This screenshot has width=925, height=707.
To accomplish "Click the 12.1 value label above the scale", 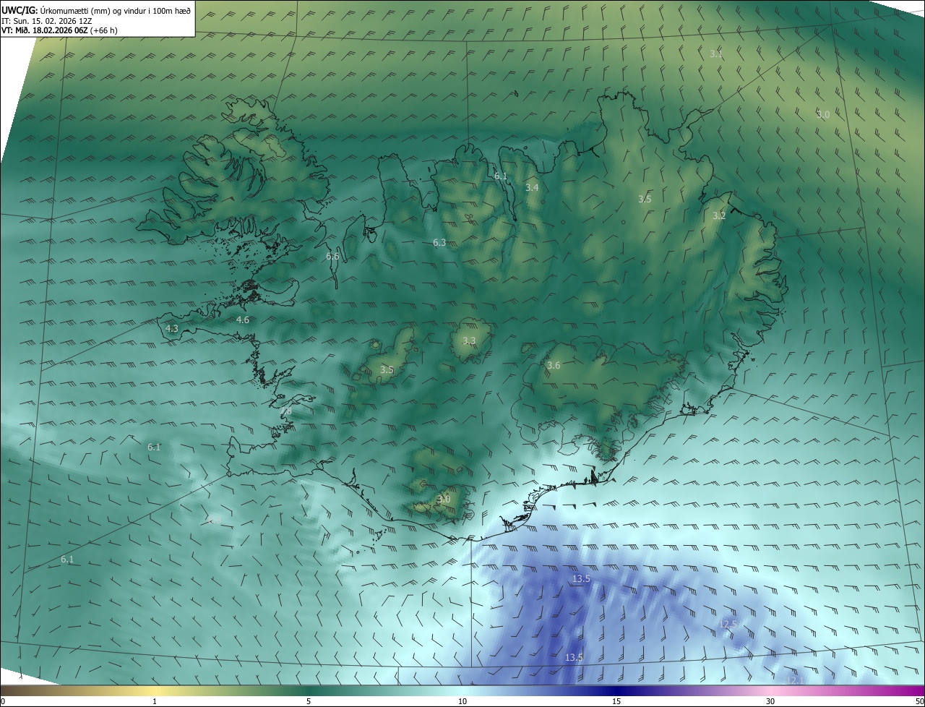I will [x=796, y=680].
